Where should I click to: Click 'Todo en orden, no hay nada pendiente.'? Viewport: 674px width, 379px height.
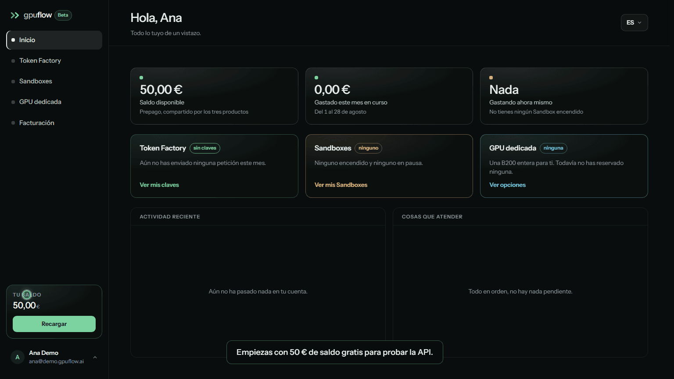point(520,291)
